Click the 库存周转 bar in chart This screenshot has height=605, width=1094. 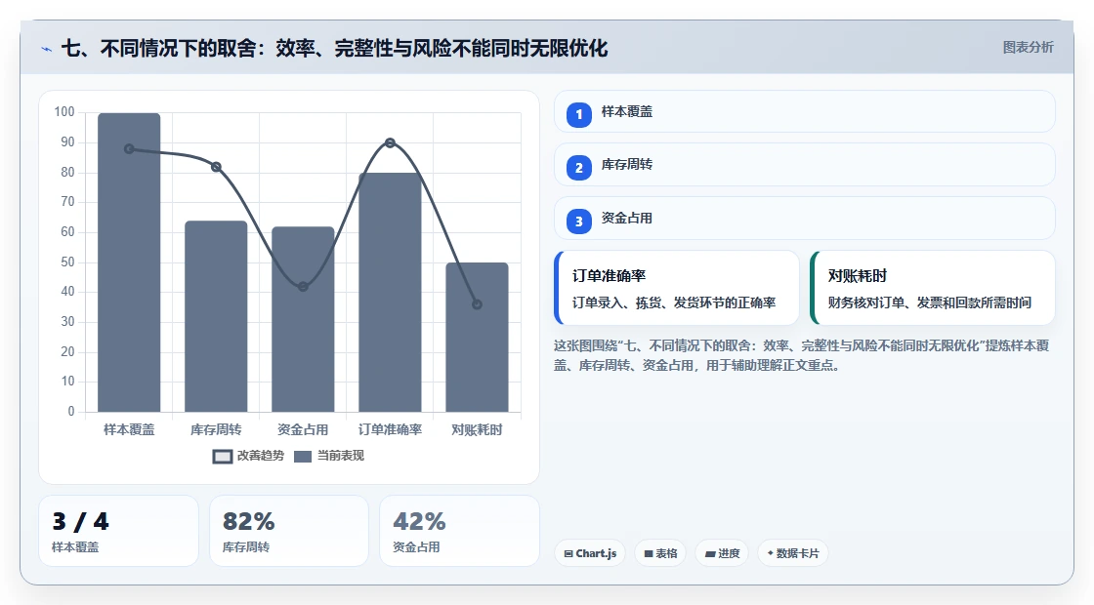(216, 316)
